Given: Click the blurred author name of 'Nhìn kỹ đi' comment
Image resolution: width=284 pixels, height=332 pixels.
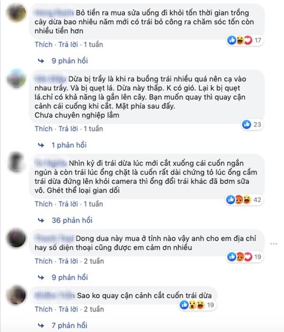Looking at the screenshot, I should coord(51,163).
